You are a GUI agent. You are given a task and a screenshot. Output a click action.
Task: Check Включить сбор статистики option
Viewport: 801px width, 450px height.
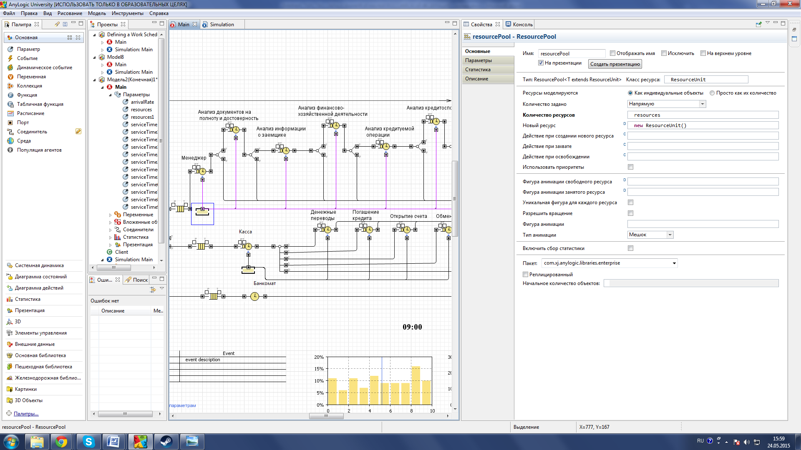pos(630,248)
